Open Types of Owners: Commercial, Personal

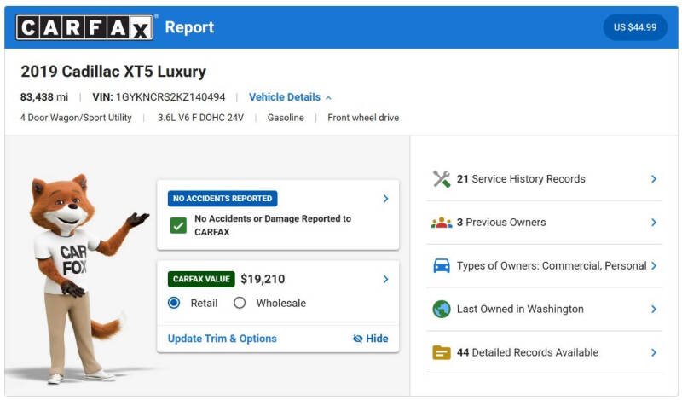click(544, 265)
